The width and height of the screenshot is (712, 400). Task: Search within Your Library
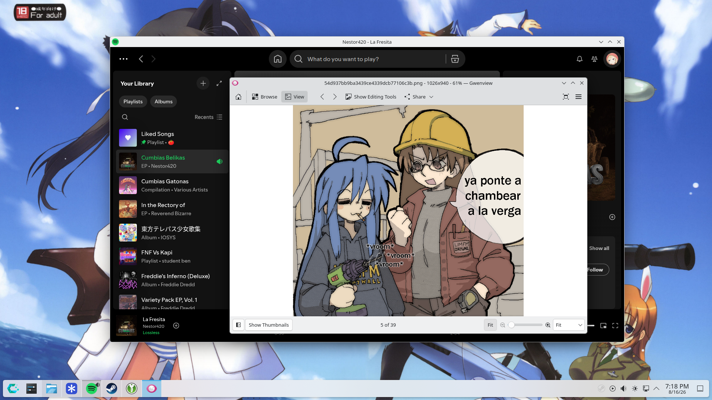click(125, 117)
